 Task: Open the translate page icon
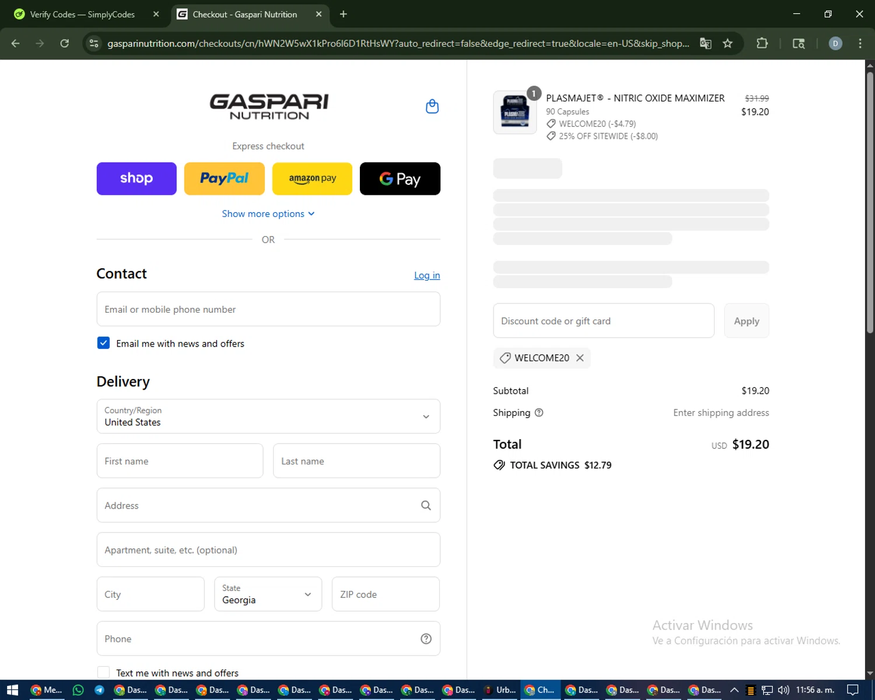click(x=706, y=43)
